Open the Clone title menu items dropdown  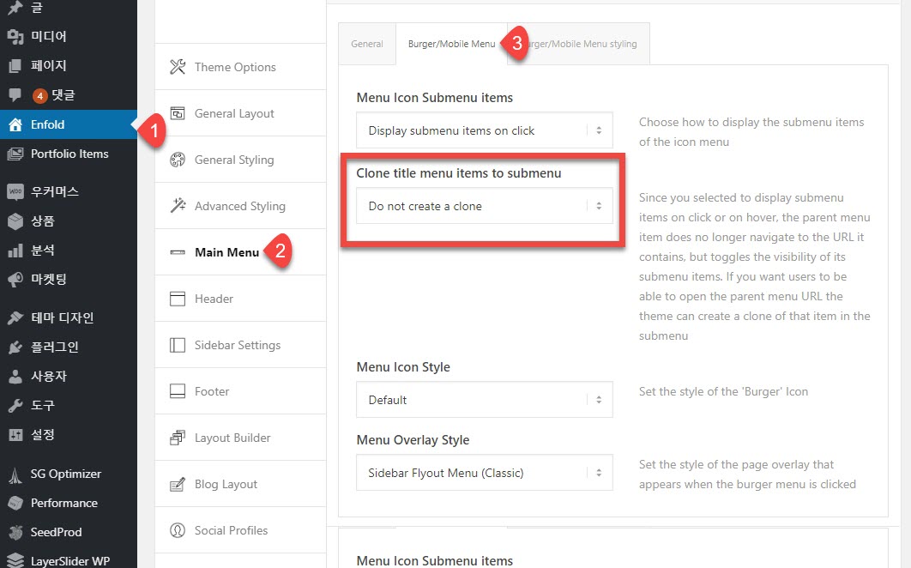pyautogui.click(x=485, y=206)
